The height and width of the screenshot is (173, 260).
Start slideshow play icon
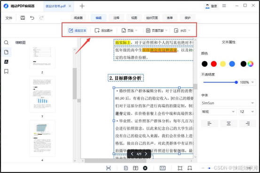click(145, 168)
